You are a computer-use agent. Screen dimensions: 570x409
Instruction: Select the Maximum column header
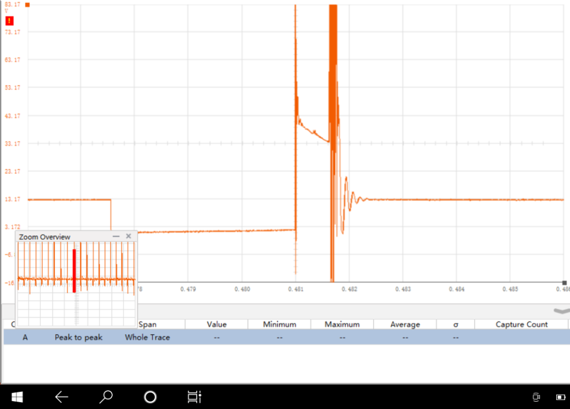pos(342,325)
